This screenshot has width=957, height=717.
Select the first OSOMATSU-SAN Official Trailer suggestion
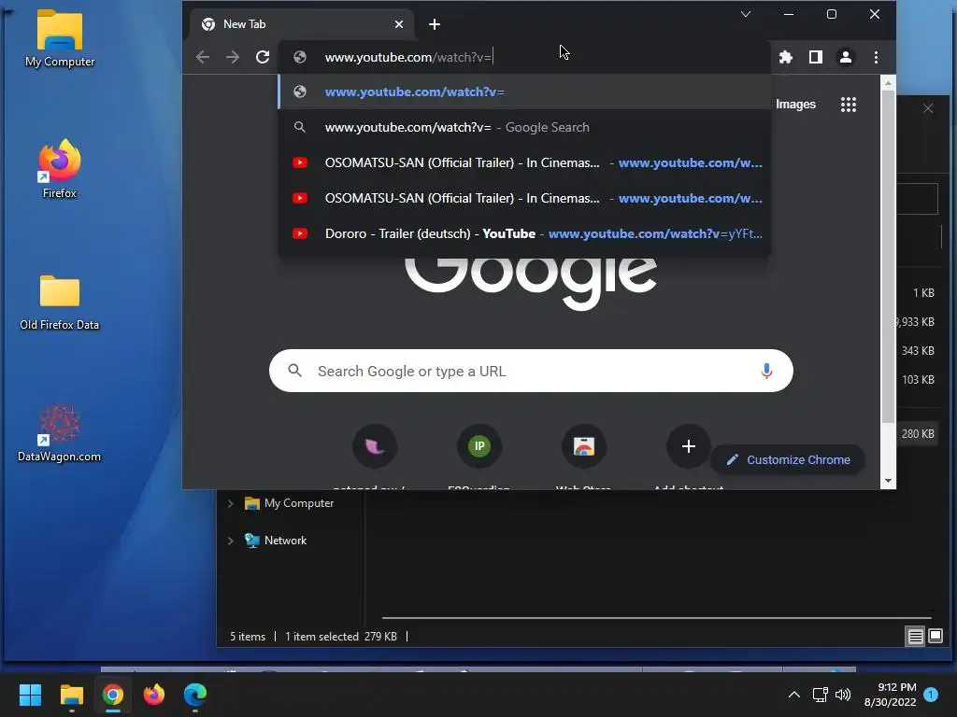[x=524, y=162]
